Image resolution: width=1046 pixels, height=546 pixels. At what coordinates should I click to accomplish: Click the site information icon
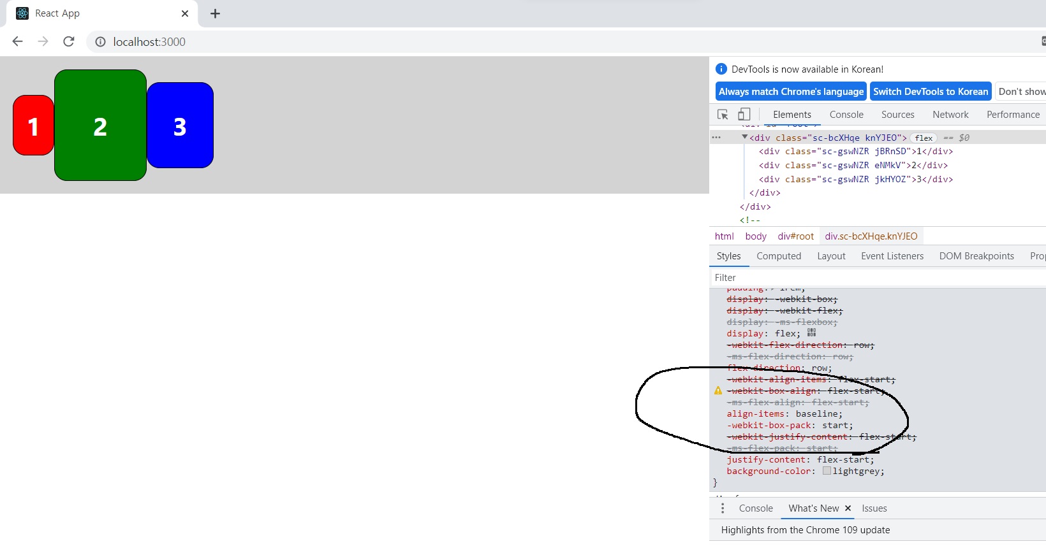point(100,41)
